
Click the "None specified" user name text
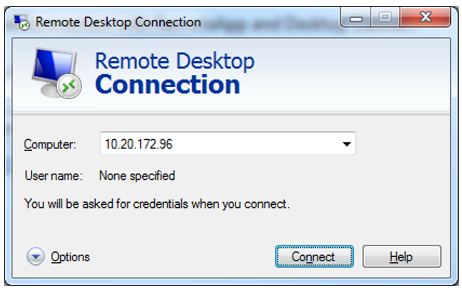136,176
